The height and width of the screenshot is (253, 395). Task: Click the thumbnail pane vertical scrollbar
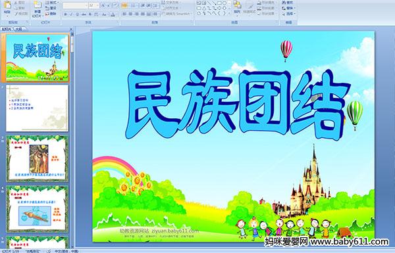tap(72, 141)
